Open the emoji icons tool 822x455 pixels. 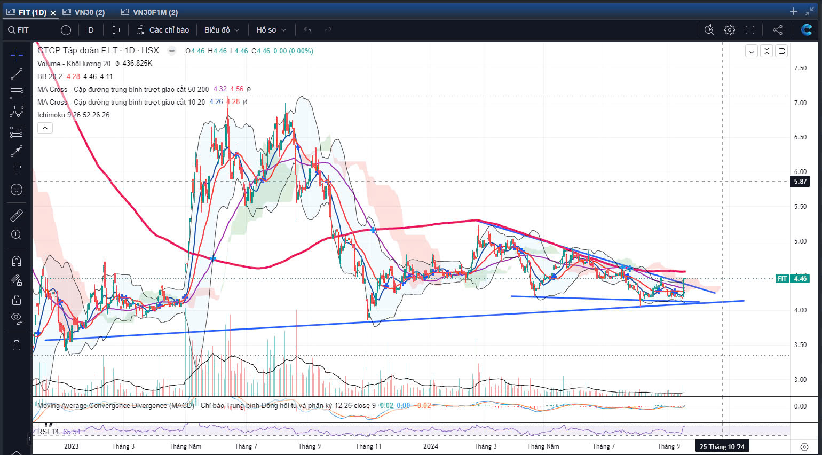point(17,190)
